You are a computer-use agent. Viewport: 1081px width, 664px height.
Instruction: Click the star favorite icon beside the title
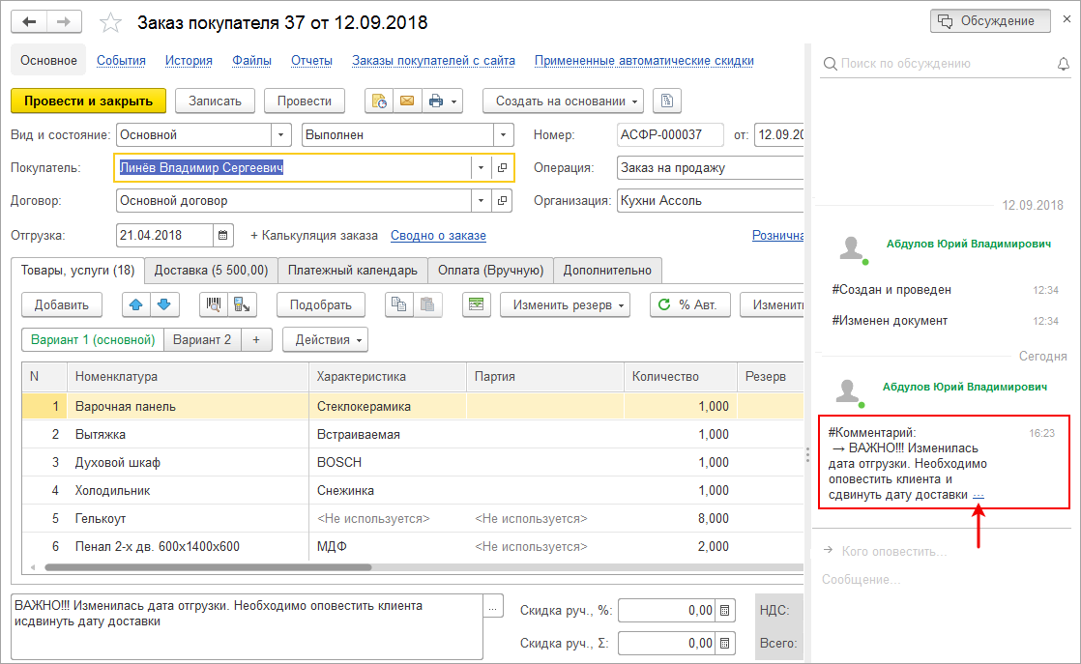[x=112, y=22]
